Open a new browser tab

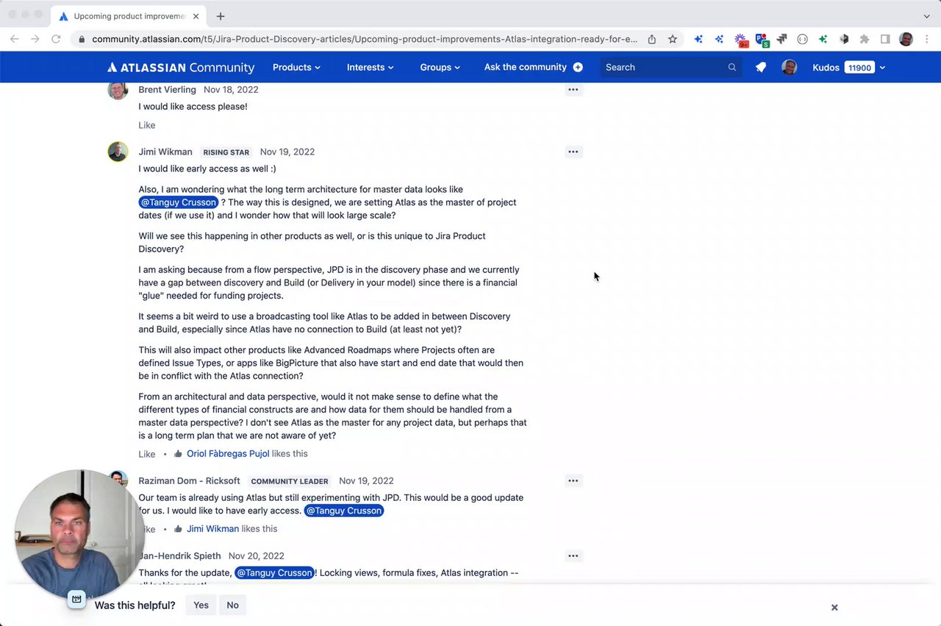221,16
